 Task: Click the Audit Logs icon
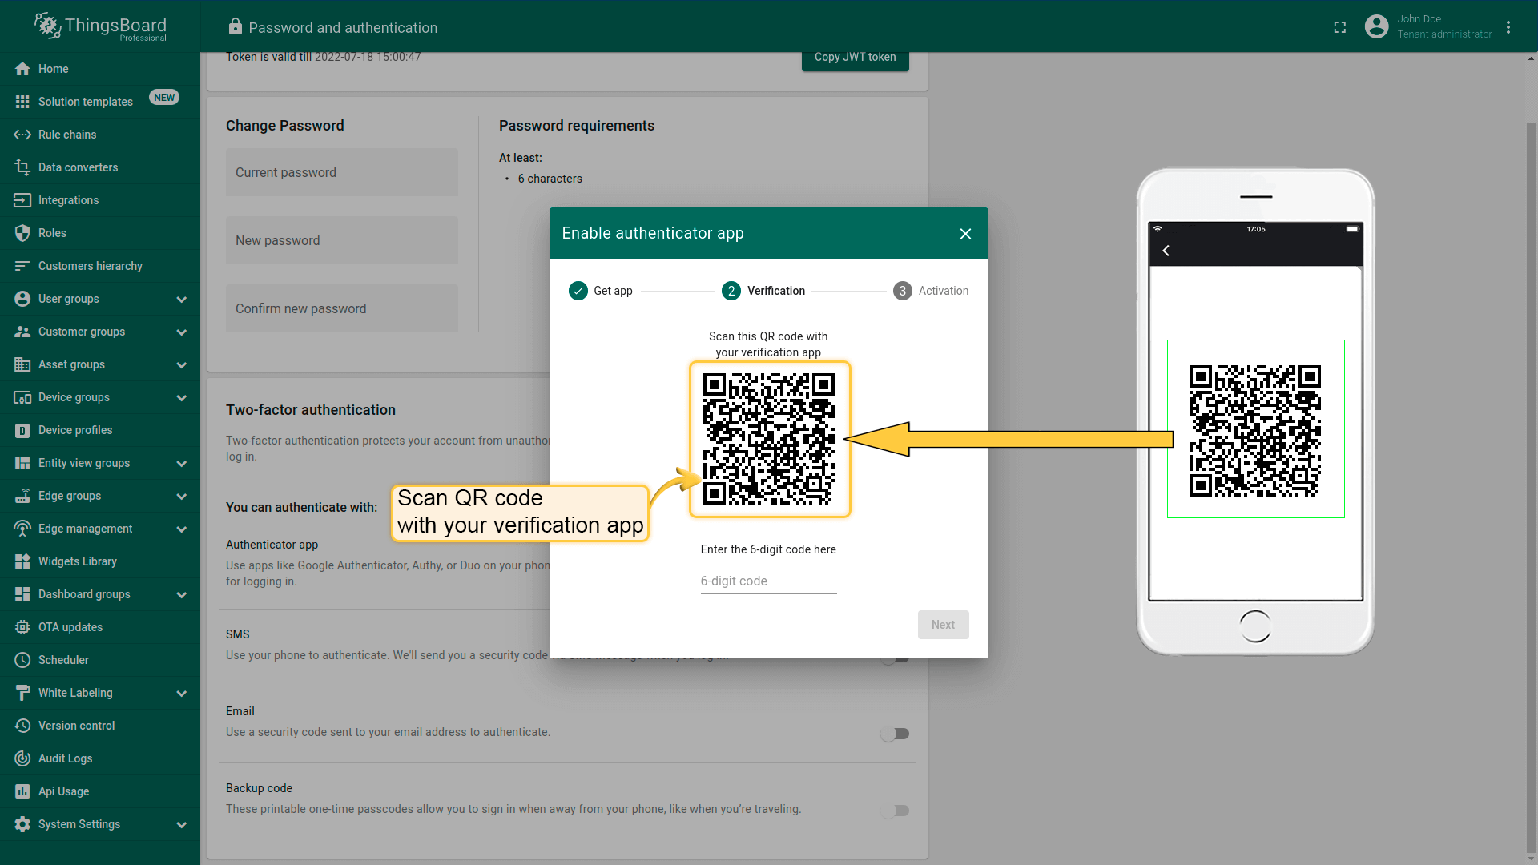pos(22,758)
